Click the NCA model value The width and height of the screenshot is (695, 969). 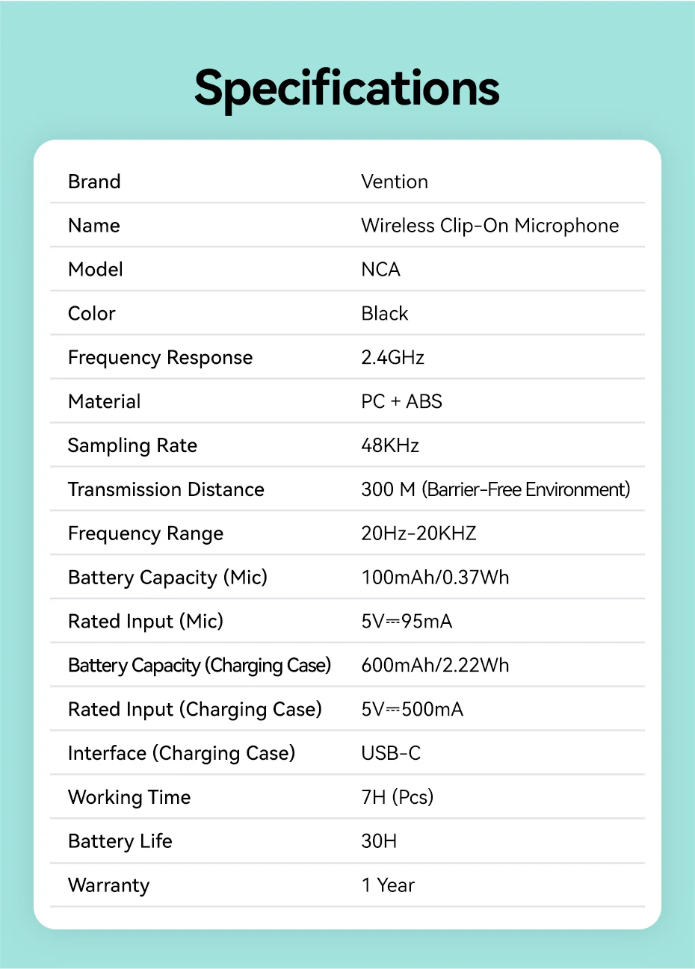381,270
